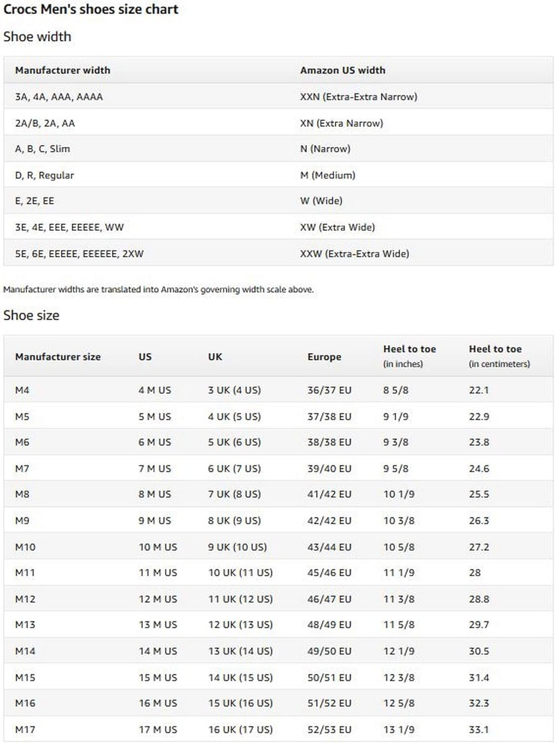Select the 5E, 6E, EEEEE, EEEEEE, 2XW cell

(x=79, y=254)
